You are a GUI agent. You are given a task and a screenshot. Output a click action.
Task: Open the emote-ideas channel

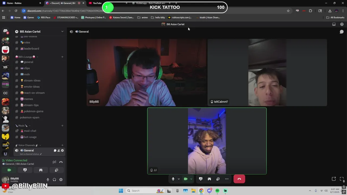click(39, 87)
